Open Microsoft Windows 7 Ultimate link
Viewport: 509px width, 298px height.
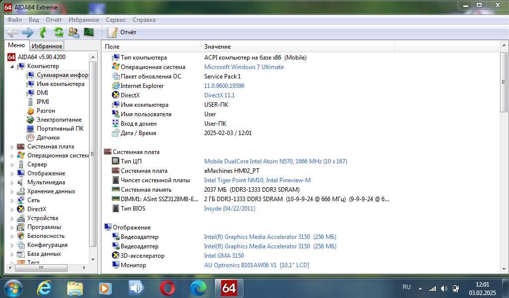point(244,67)
